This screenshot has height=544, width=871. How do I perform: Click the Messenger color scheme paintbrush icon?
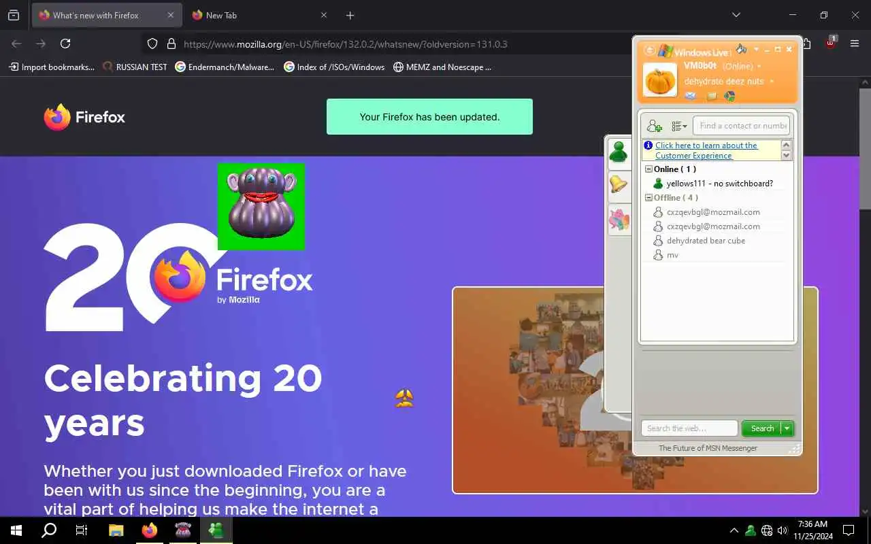pyautogui.click(x=741, y=49)
